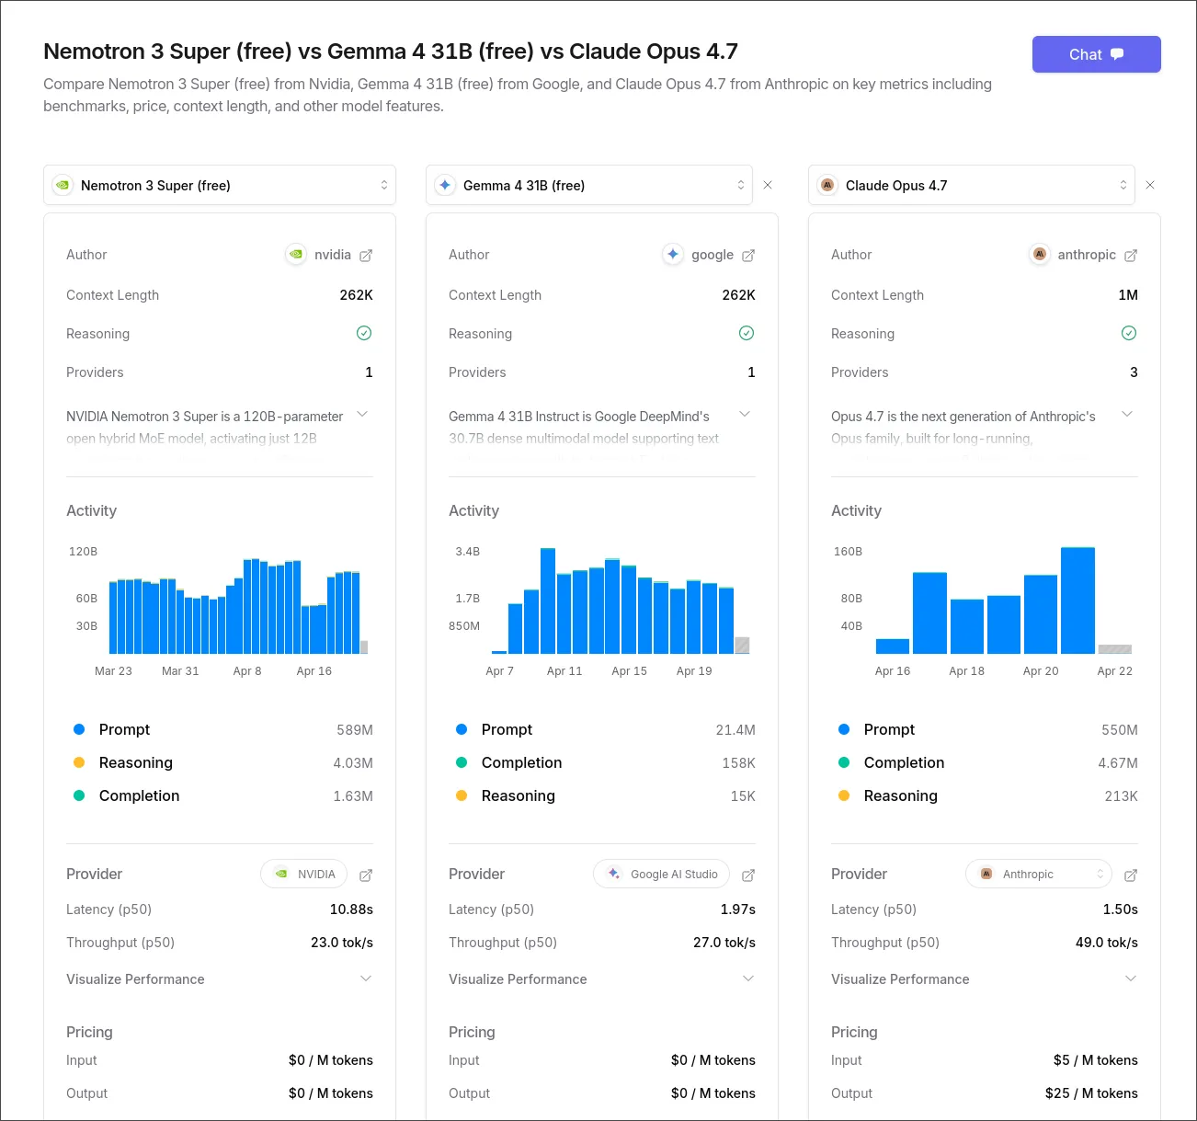Open google author external link icon
This screenshot has width=1197, height=1121.
pos(748,256)
